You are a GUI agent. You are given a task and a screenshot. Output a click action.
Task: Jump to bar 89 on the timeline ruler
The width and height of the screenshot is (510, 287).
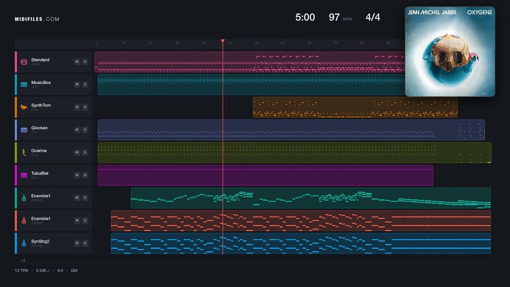tap(388, 43)
